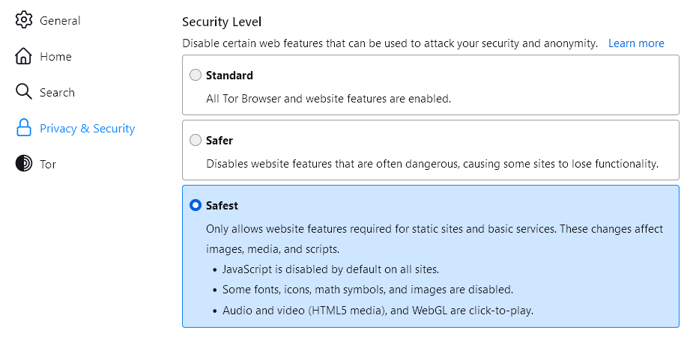696x339 pixels.
Task: Go to the Home text label in sidebar
Action: pos(55,57)
